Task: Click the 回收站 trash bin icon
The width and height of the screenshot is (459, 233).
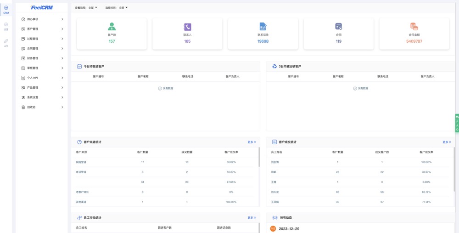Action: point(23,107)
